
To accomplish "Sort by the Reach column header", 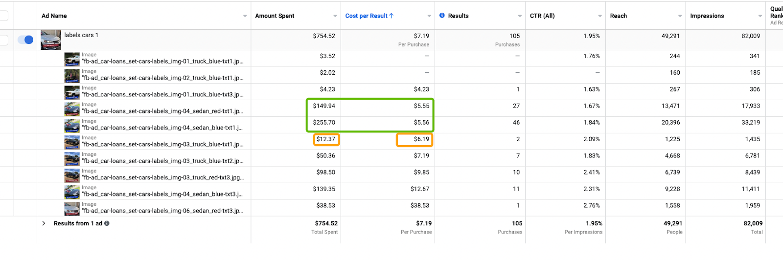I will click(x=619, y=16).
